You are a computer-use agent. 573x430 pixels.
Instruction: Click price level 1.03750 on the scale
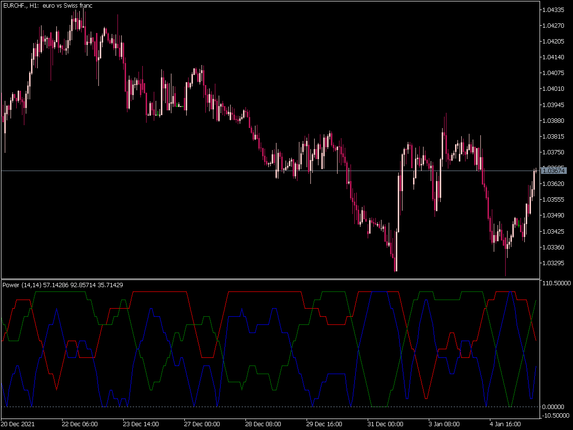click(x=554, y=152)
